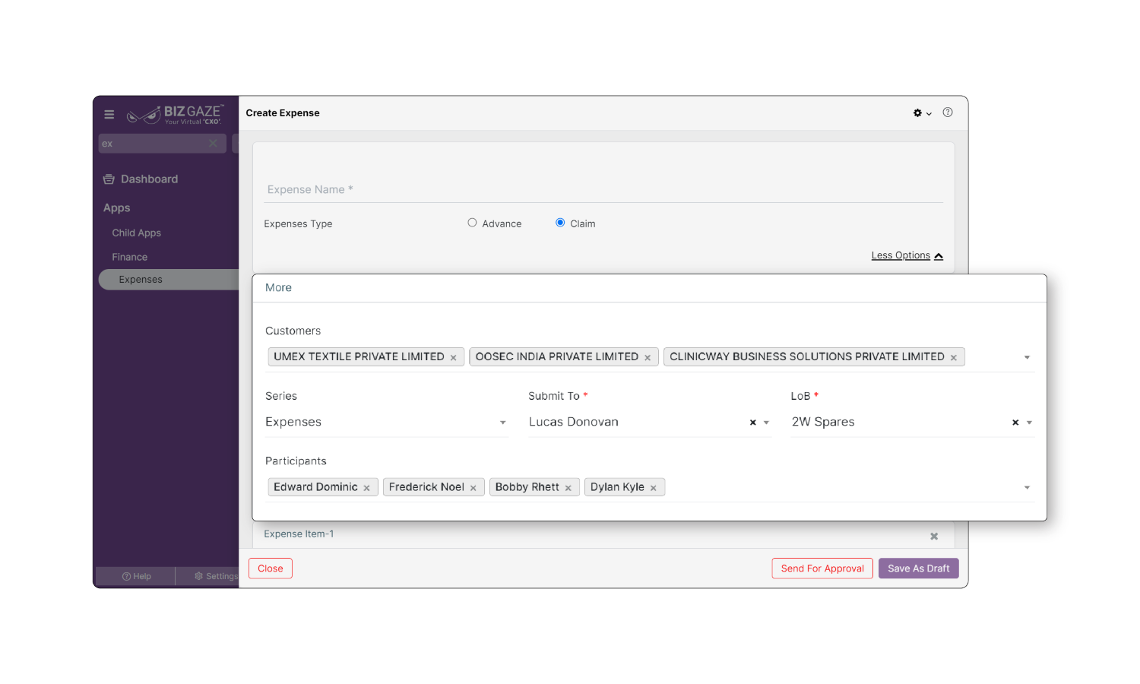Clear the Submit To selection

(x=753, y=423)
